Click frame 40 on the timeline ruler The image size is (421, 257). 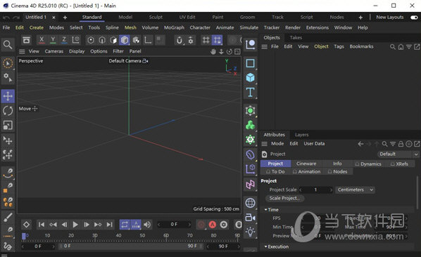118,236
